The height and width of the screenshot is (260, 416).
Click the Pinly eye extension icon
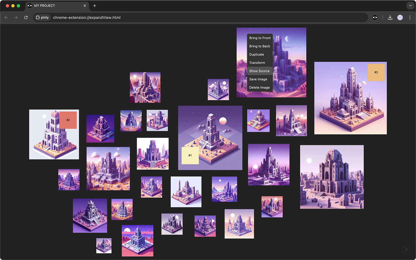(375, 17)
